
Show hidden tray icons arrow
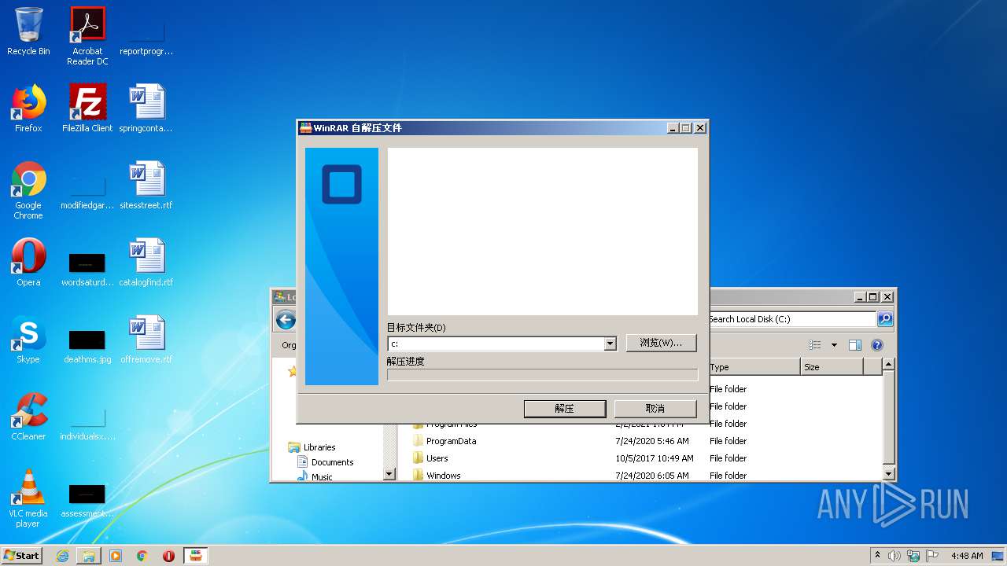pos(877,556)
